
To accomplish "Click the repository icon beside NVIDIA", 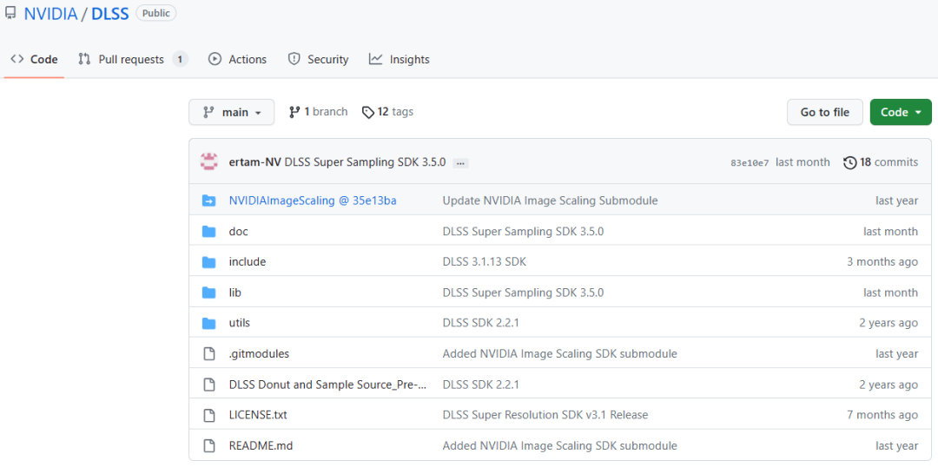I will (x=10, y=13).
